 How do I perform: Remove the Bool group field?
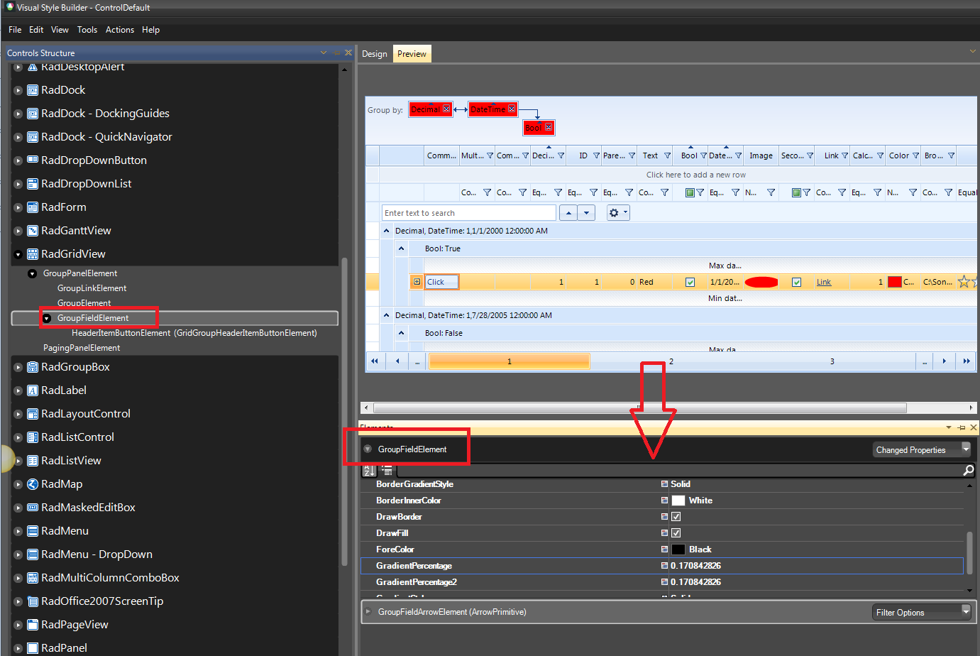549,127
